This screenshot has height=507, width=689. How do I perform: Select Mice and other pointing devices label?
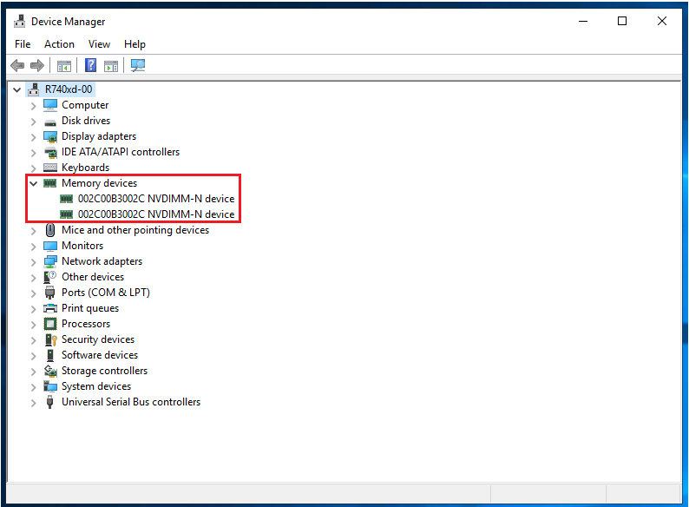click(x=135, y=230)
